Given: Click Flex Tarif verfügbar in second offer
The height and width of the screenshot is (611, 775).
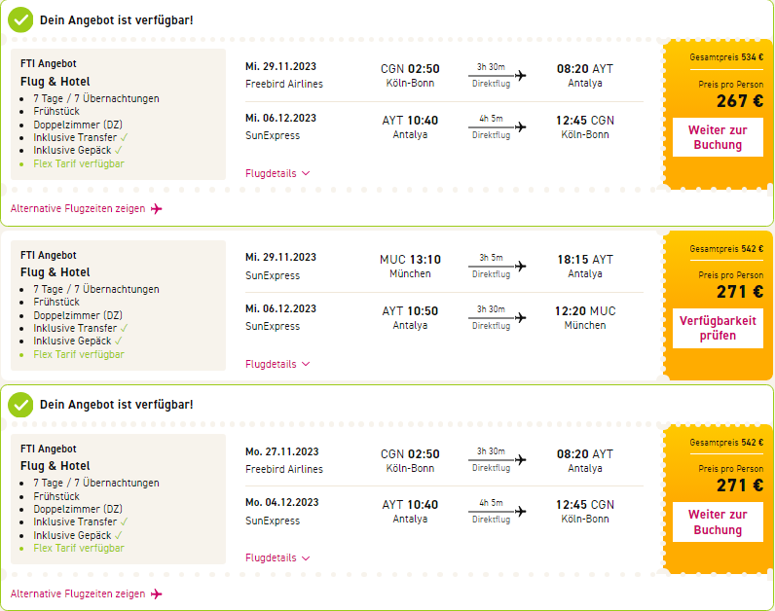Looking at the screenshot, I should (x=79, y=354).
